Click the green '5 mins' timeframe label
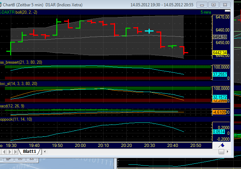The height and width of the screenshot is (169, 241). coord(206,12)
